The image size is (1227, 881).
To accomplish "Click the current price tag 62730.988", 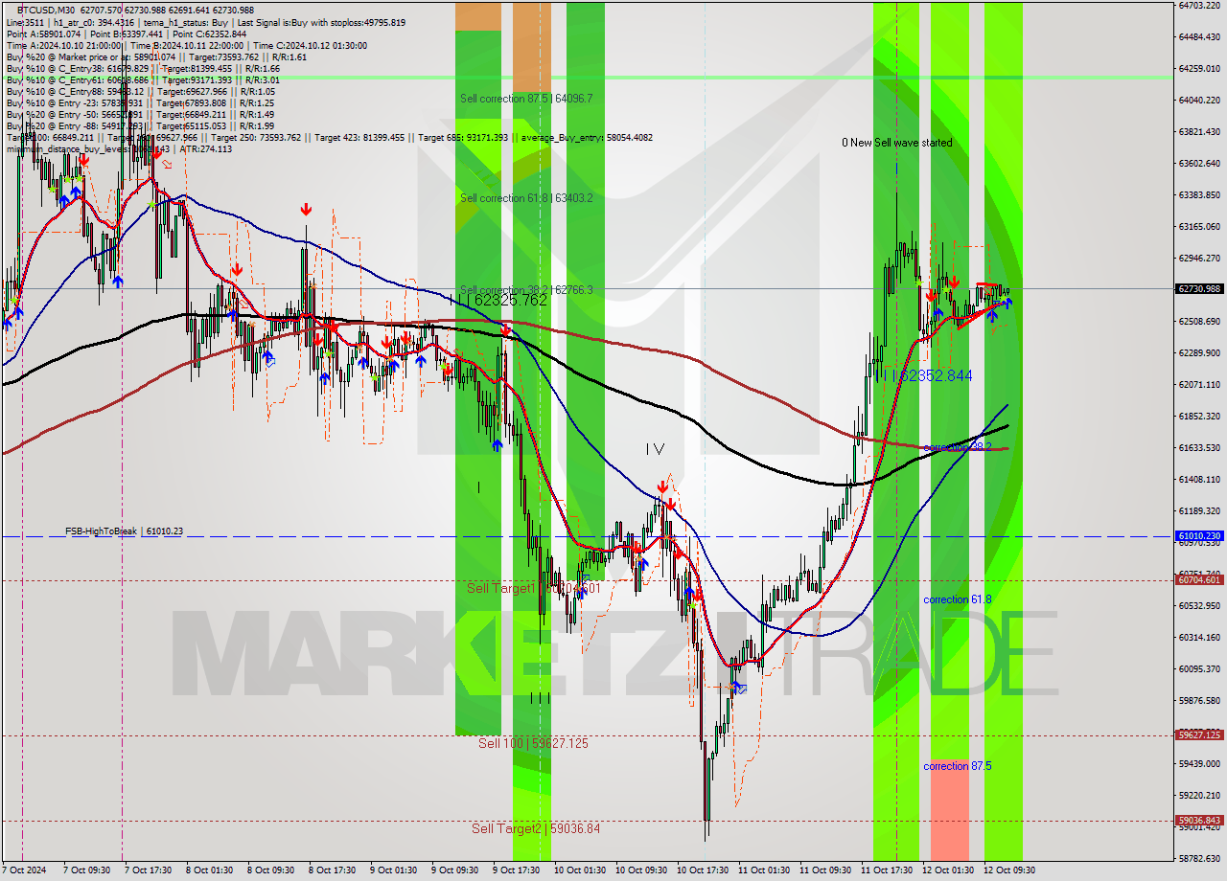I will click(1198, 288).
